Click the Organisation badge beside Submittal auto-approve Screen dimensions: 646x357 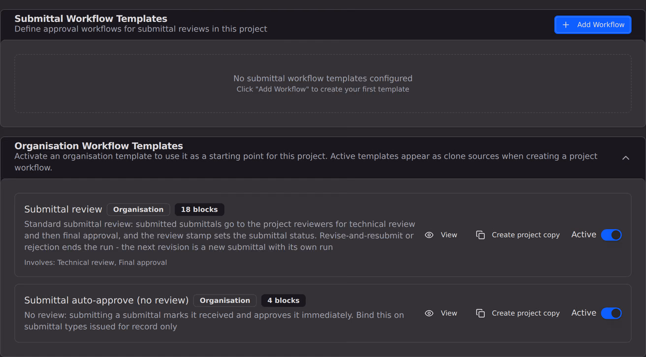(225, 300)
